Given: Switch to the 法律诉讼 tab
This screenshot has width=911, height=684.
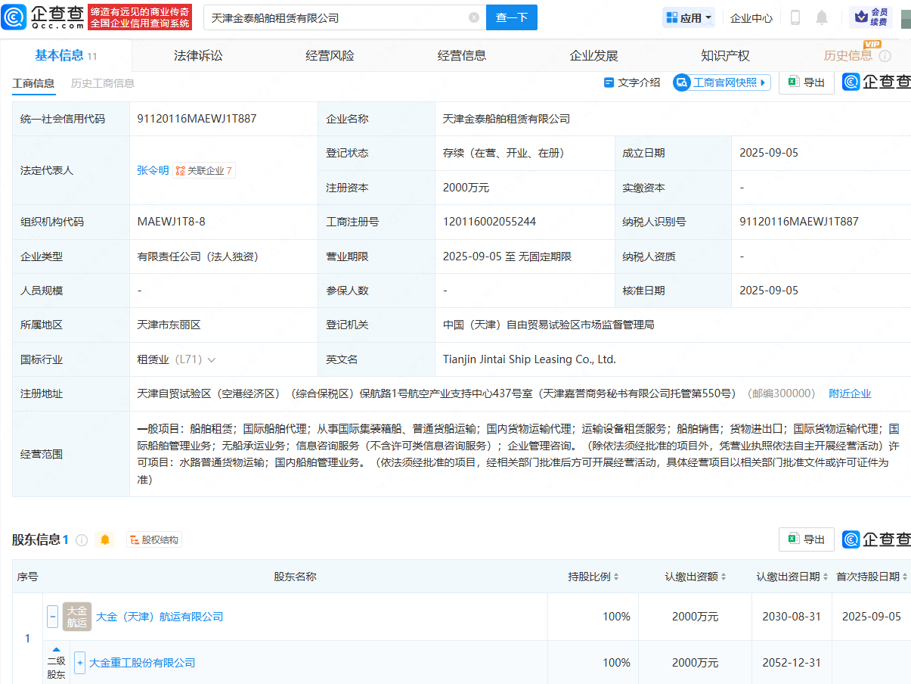Looking at the screenshot, I should (x=198, y=55).
